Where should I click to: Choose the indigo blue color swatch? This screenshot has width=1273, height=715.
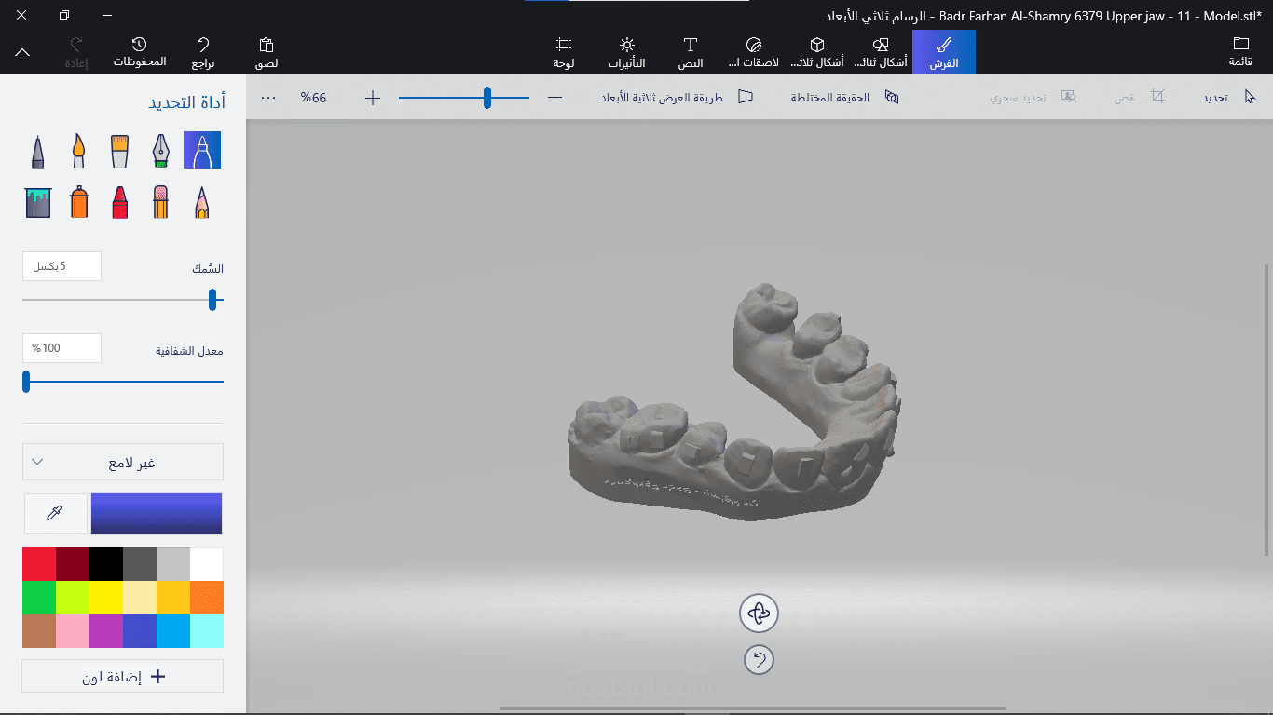(140, 631)
